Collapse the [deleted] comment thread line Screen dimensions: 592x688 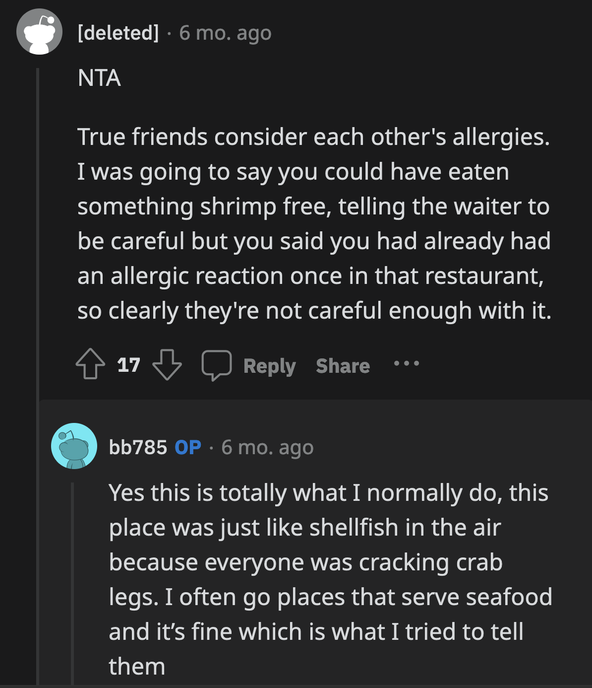pos(39,223)
